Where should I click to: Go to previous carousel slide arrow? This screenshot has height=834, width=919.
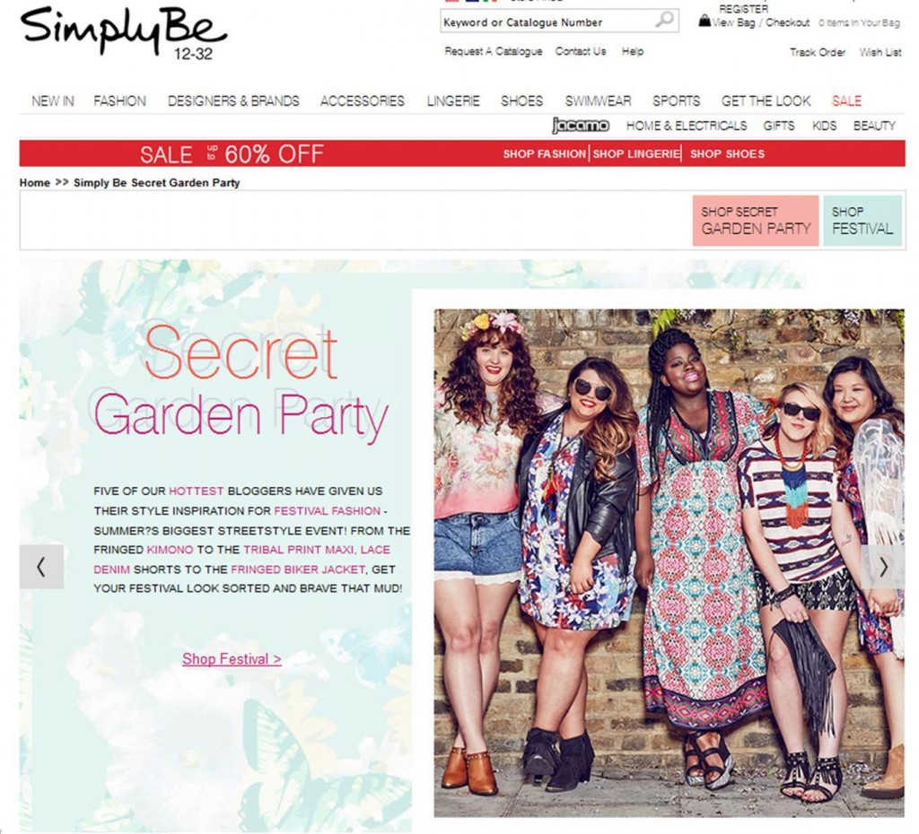[x=41, y=567]
